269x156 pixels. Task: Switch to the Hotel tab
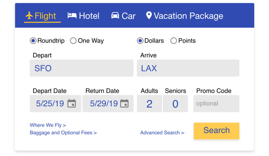[x=83, y=16]
